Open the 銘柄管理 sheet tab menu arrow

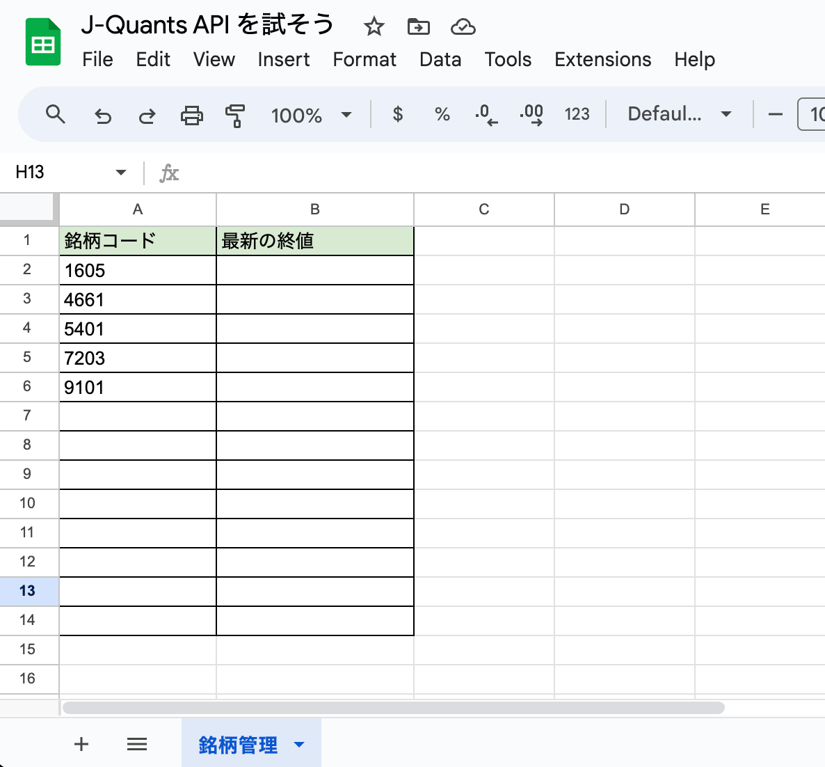click(x=299, y=744)
